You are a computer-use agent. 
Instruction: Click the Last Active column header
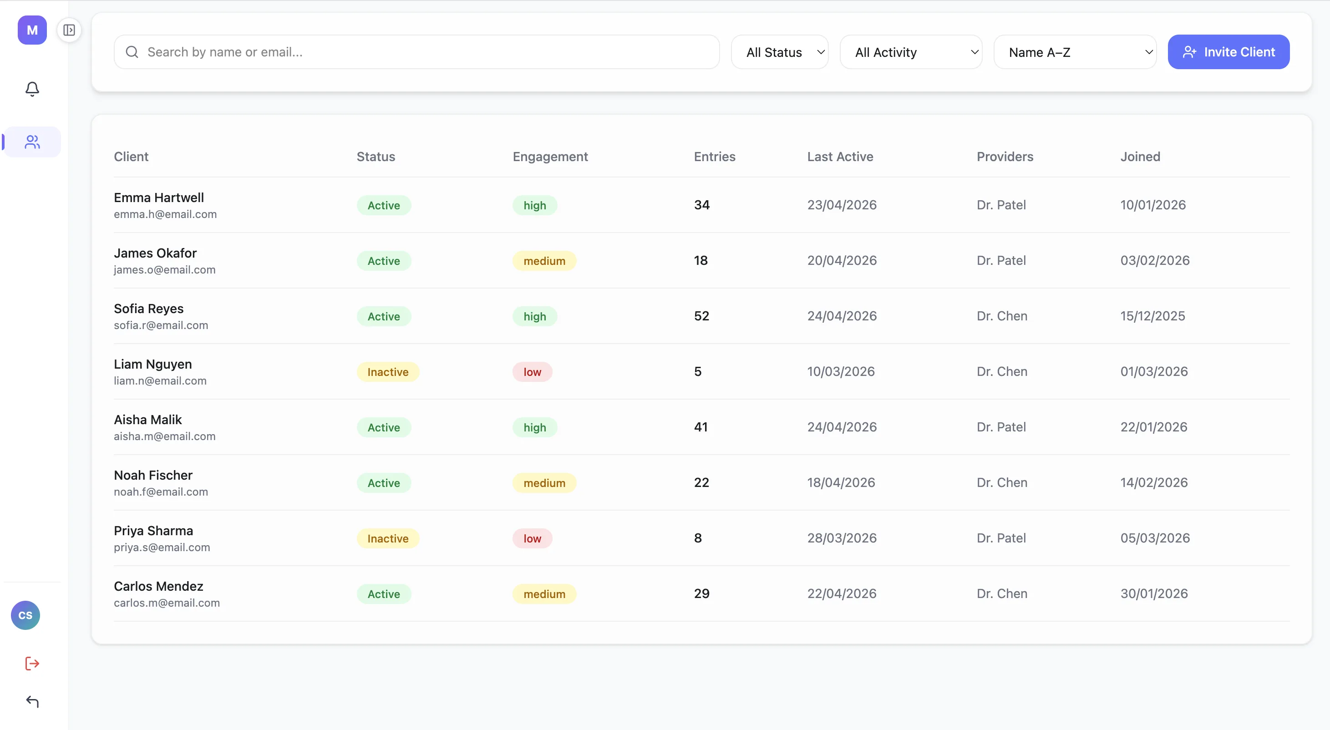coord(840,157)
